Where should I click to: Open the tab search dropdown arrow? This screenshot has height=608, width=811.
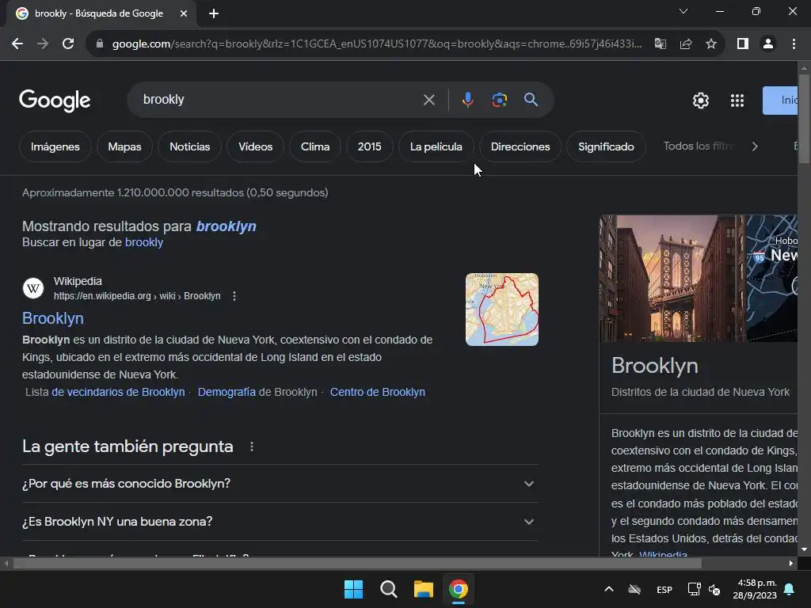pos(683,11)
